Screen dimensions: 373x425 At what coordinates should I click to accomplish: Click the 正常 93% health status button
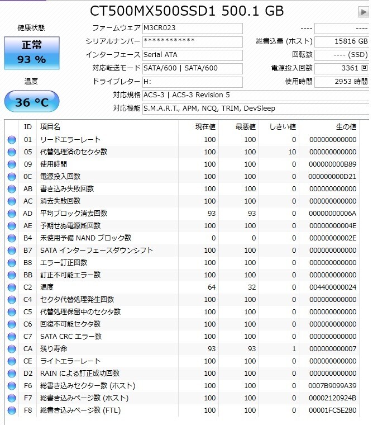point(32,53)
